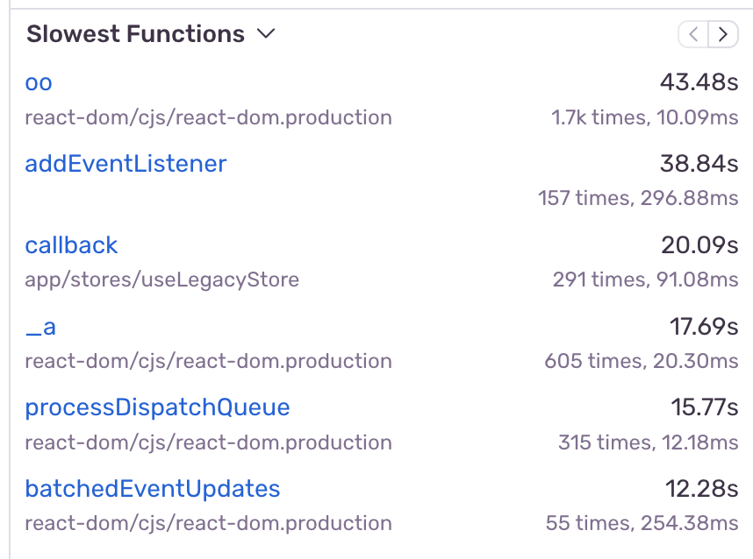This screenshot has height=559, width=753.
Task: Click the '291 times, 91.08ms' stat
Action: [645, 280]
